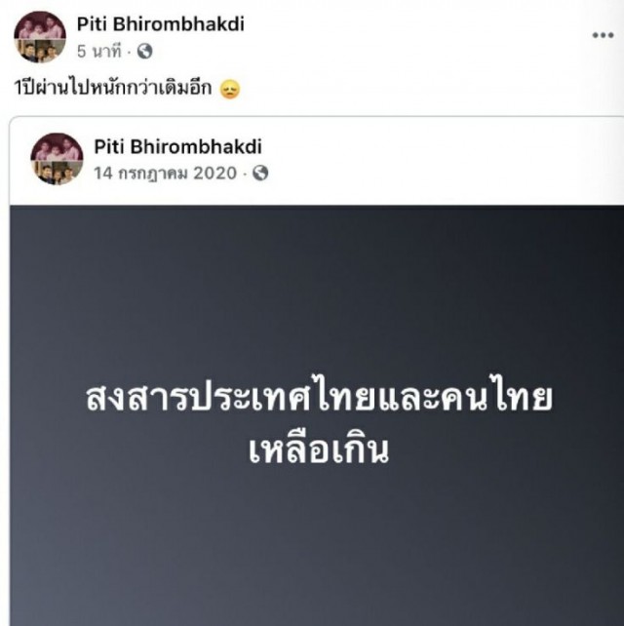This screenshot has width=624, height=626.
Task: Open Piti Bhirombhakdi name in shared post
Action: (x=177, y=146)
